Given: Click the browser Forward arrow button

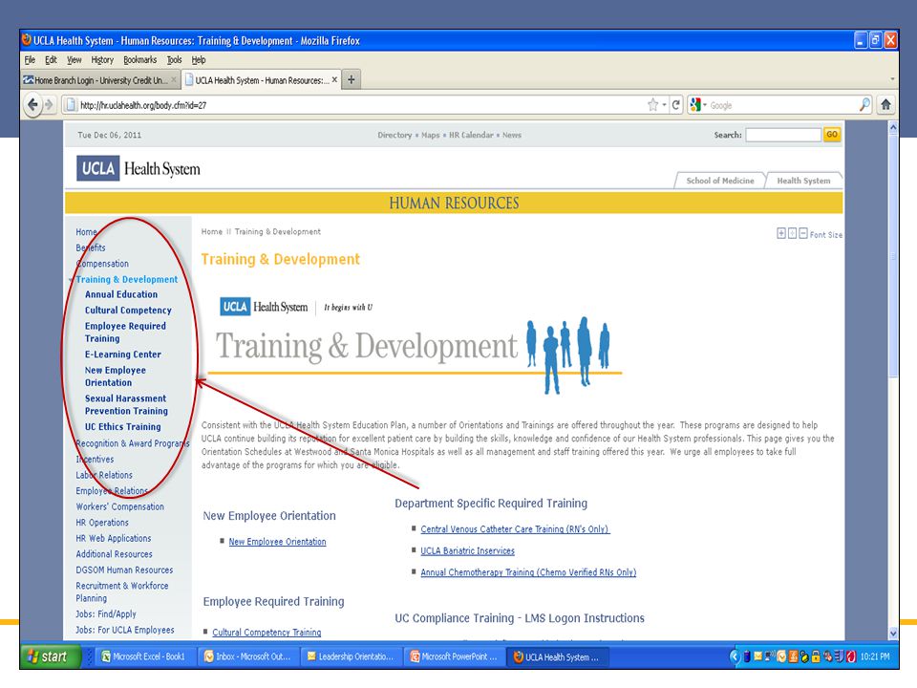Looking at the screenshot, I should (49, 105).
